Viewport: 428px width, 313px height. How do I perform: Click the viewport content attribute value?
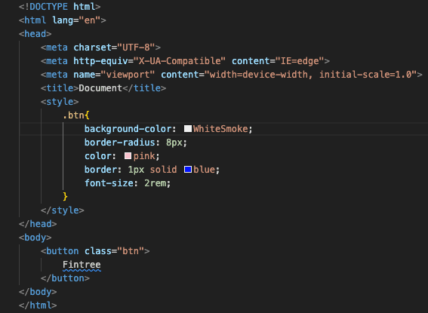click(311, 75)
